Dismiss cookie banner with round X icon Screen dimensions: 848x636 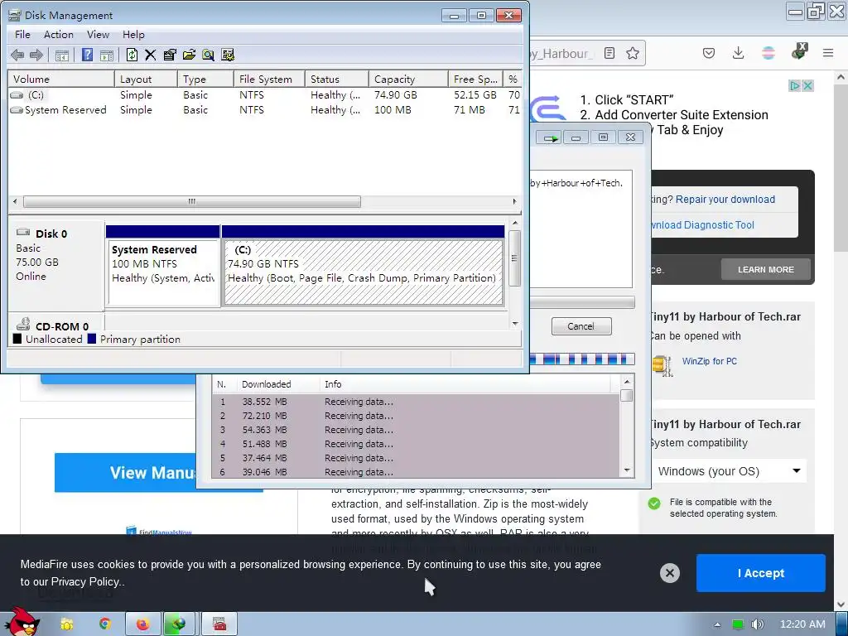point(669,573)
